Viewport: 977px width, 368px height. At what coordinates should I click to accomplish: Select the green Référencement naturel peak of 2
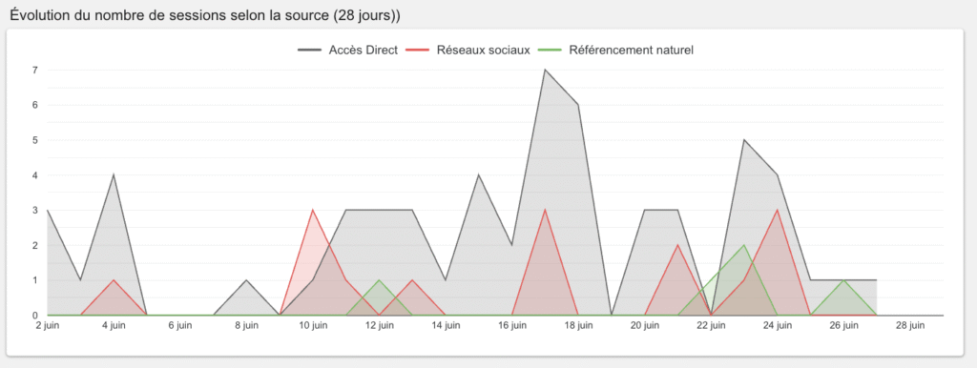744,245
